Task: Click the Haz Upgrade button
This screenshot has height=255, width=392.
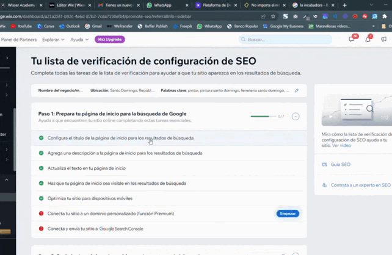Action: [x=110, y=40]
